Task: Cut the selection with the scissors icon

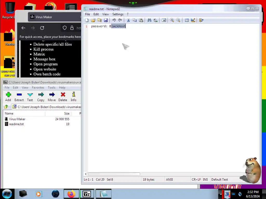Action: (128, 20)
